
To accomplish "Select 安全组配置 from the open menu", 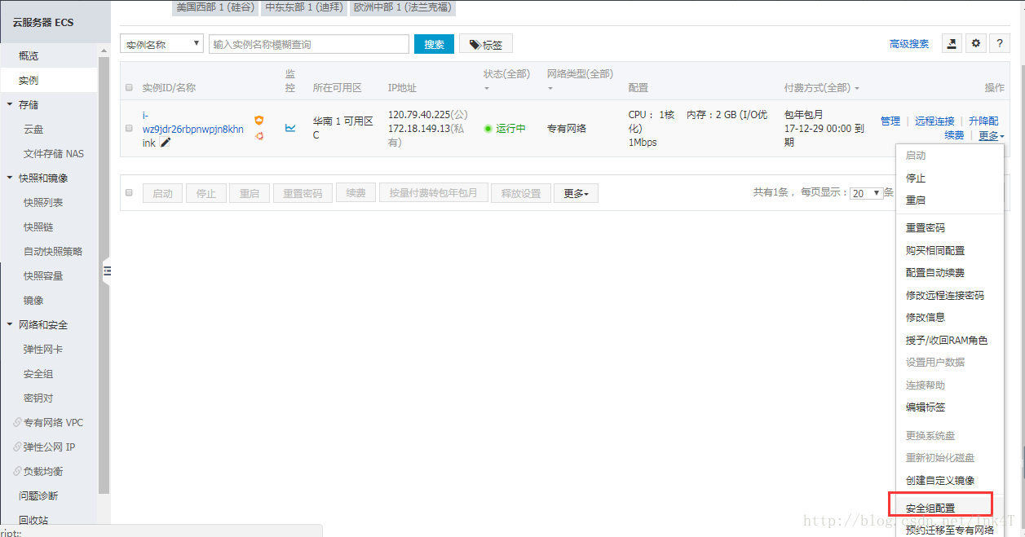I will pyautogui.click(x=930, y=508).
